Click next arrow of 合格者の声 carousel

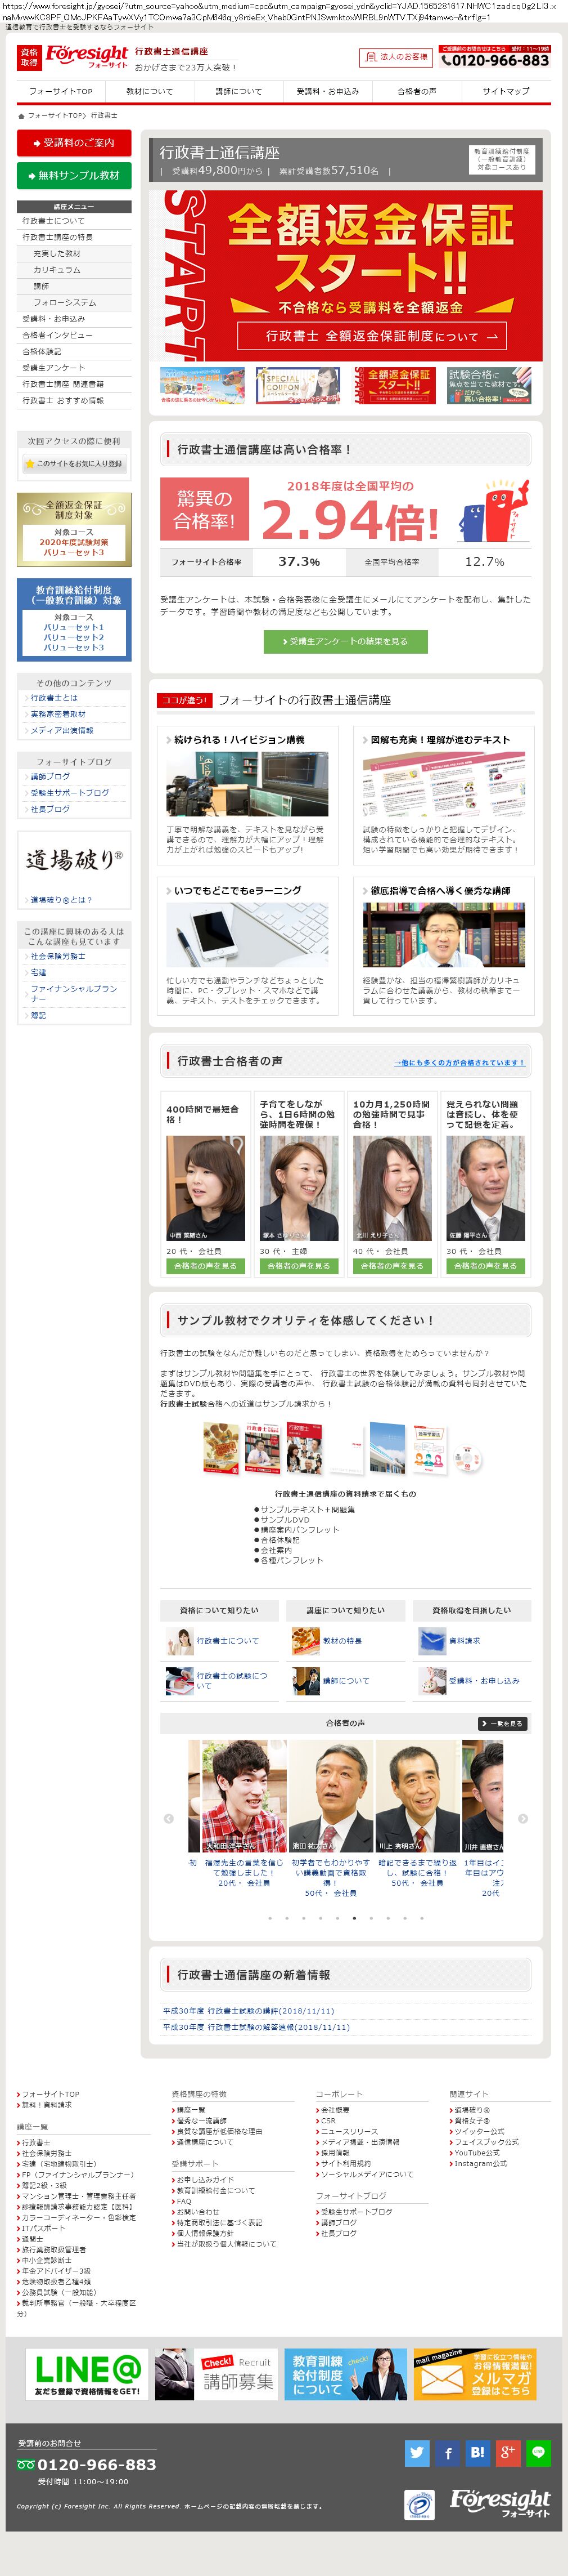(523, 1818)
